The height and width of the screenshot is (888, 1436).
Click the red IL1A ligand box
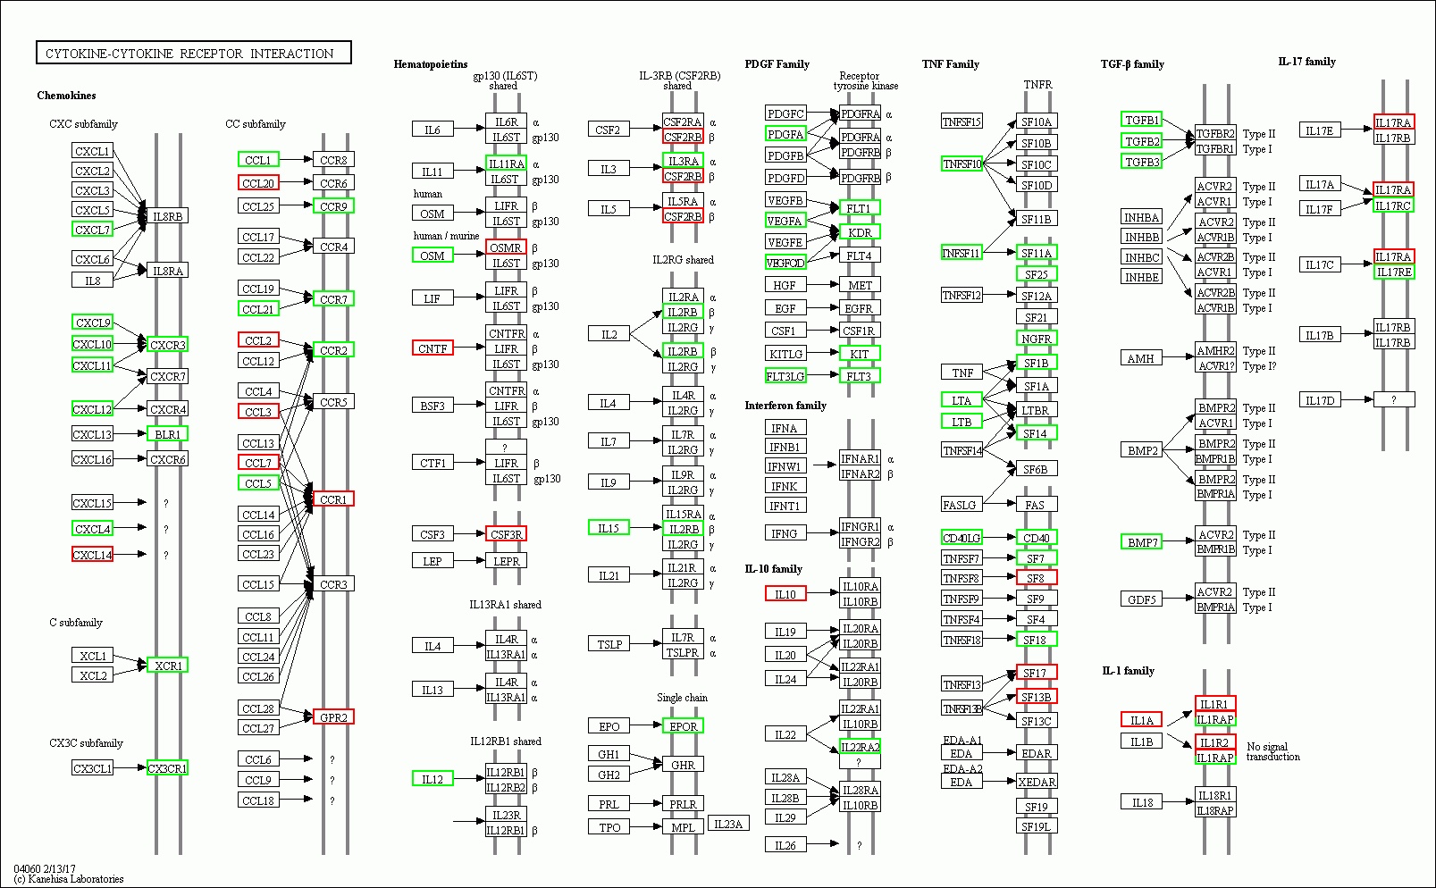coord(1142,720)
